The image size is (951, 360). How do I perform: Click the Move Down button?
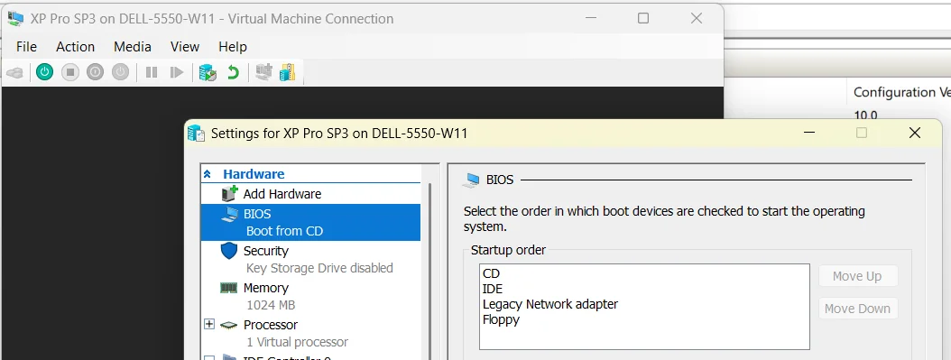[x=857, y=309]
